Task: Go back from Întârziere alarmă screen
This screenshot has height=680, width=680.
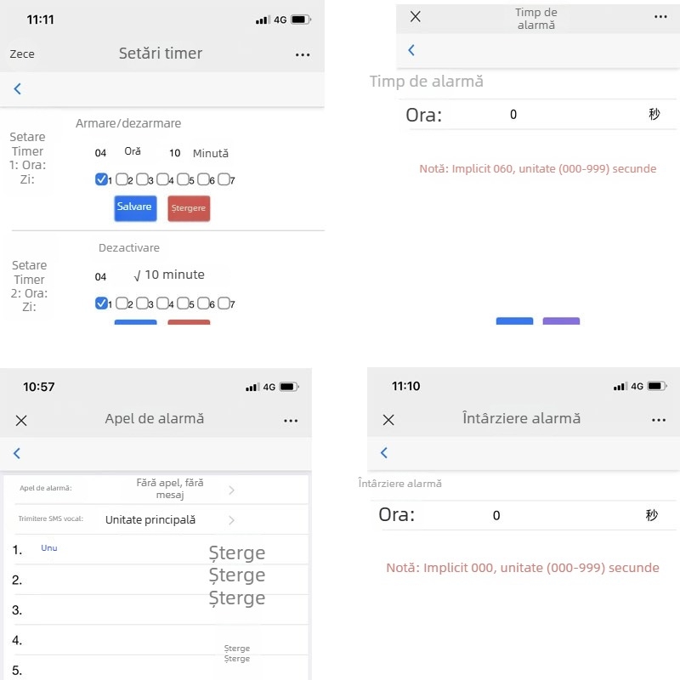Action: (384, 453)
